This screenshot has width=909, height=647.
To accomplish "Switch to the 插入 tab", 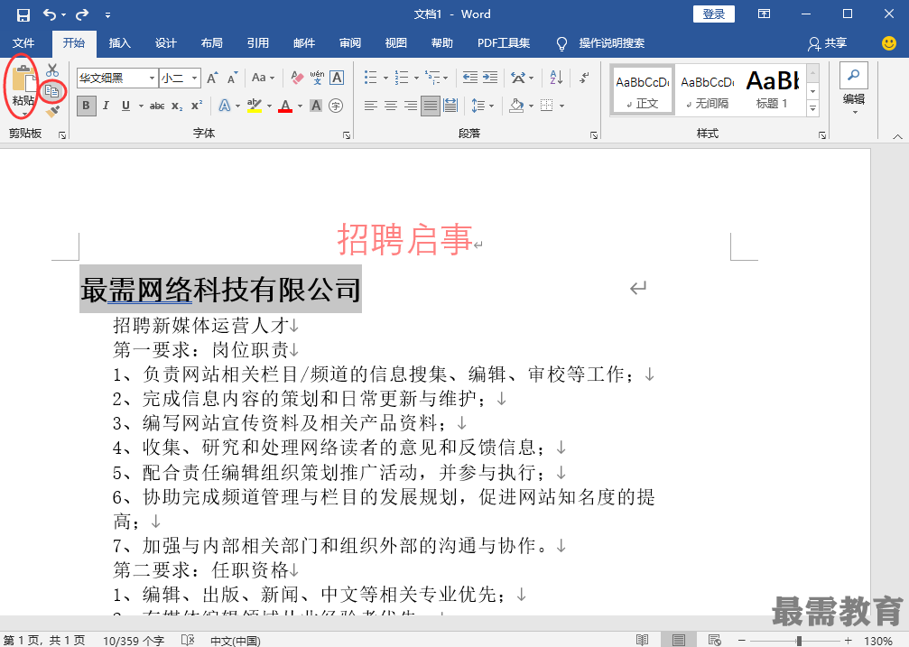I will [x=120, y=43].
